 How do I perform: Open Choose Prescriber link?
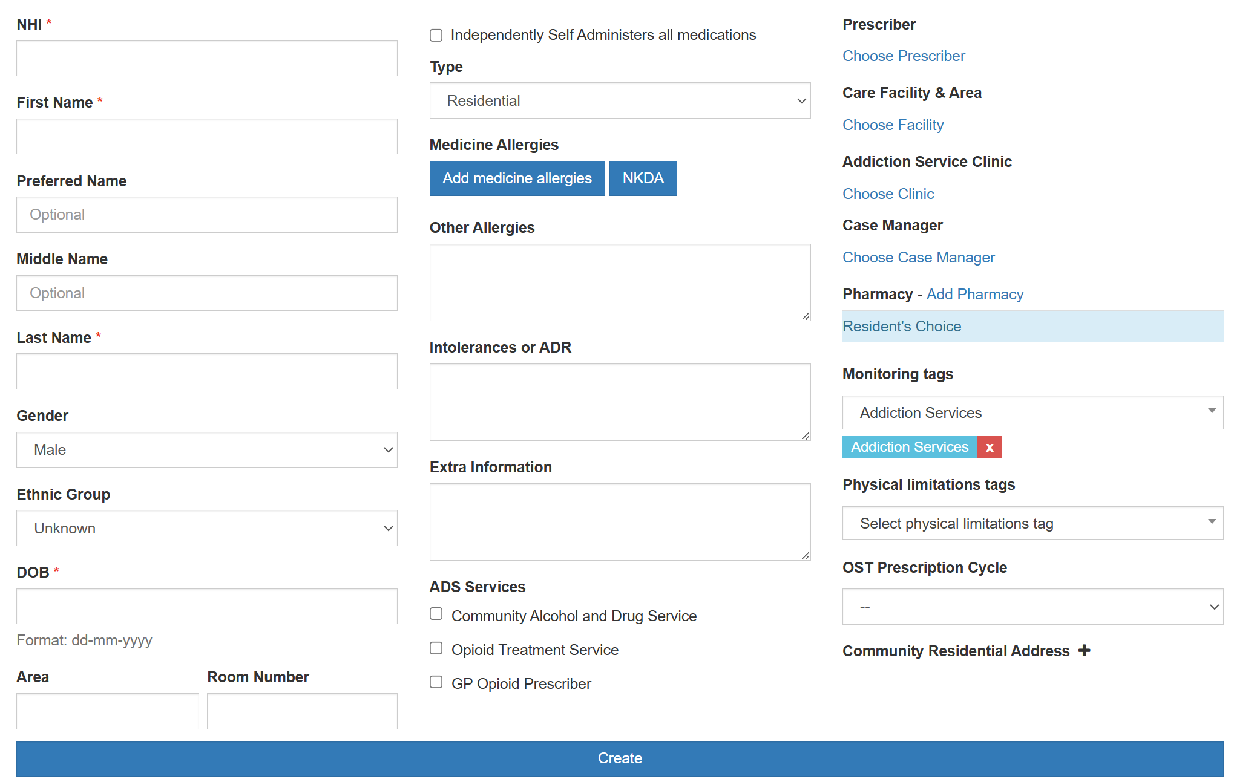pos(903,56)
